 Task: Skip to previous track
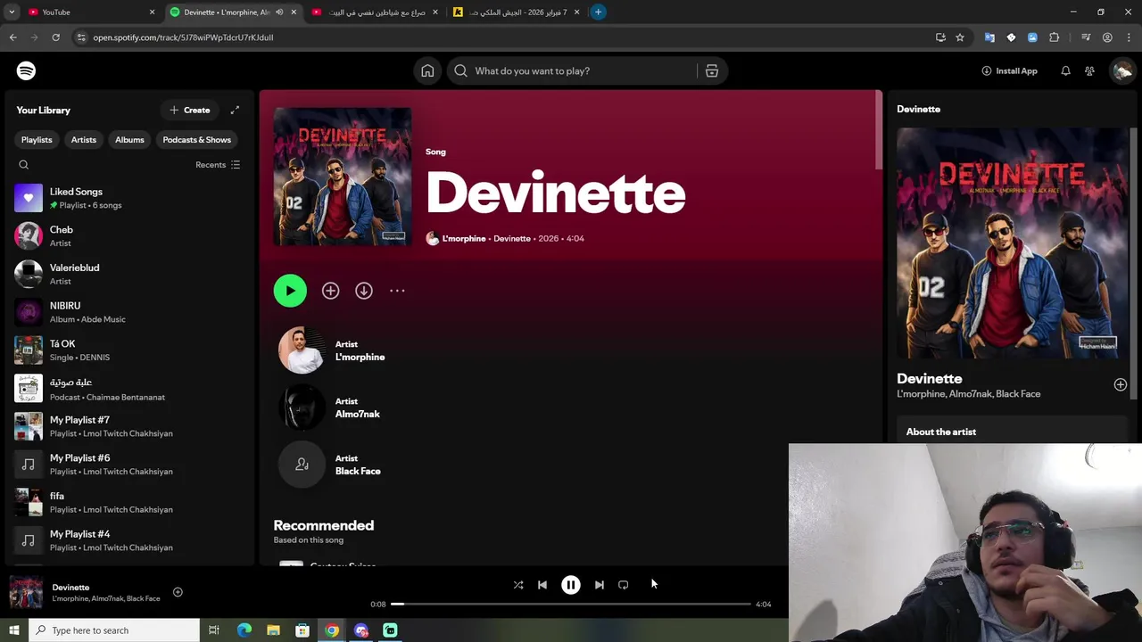[542, 585]
